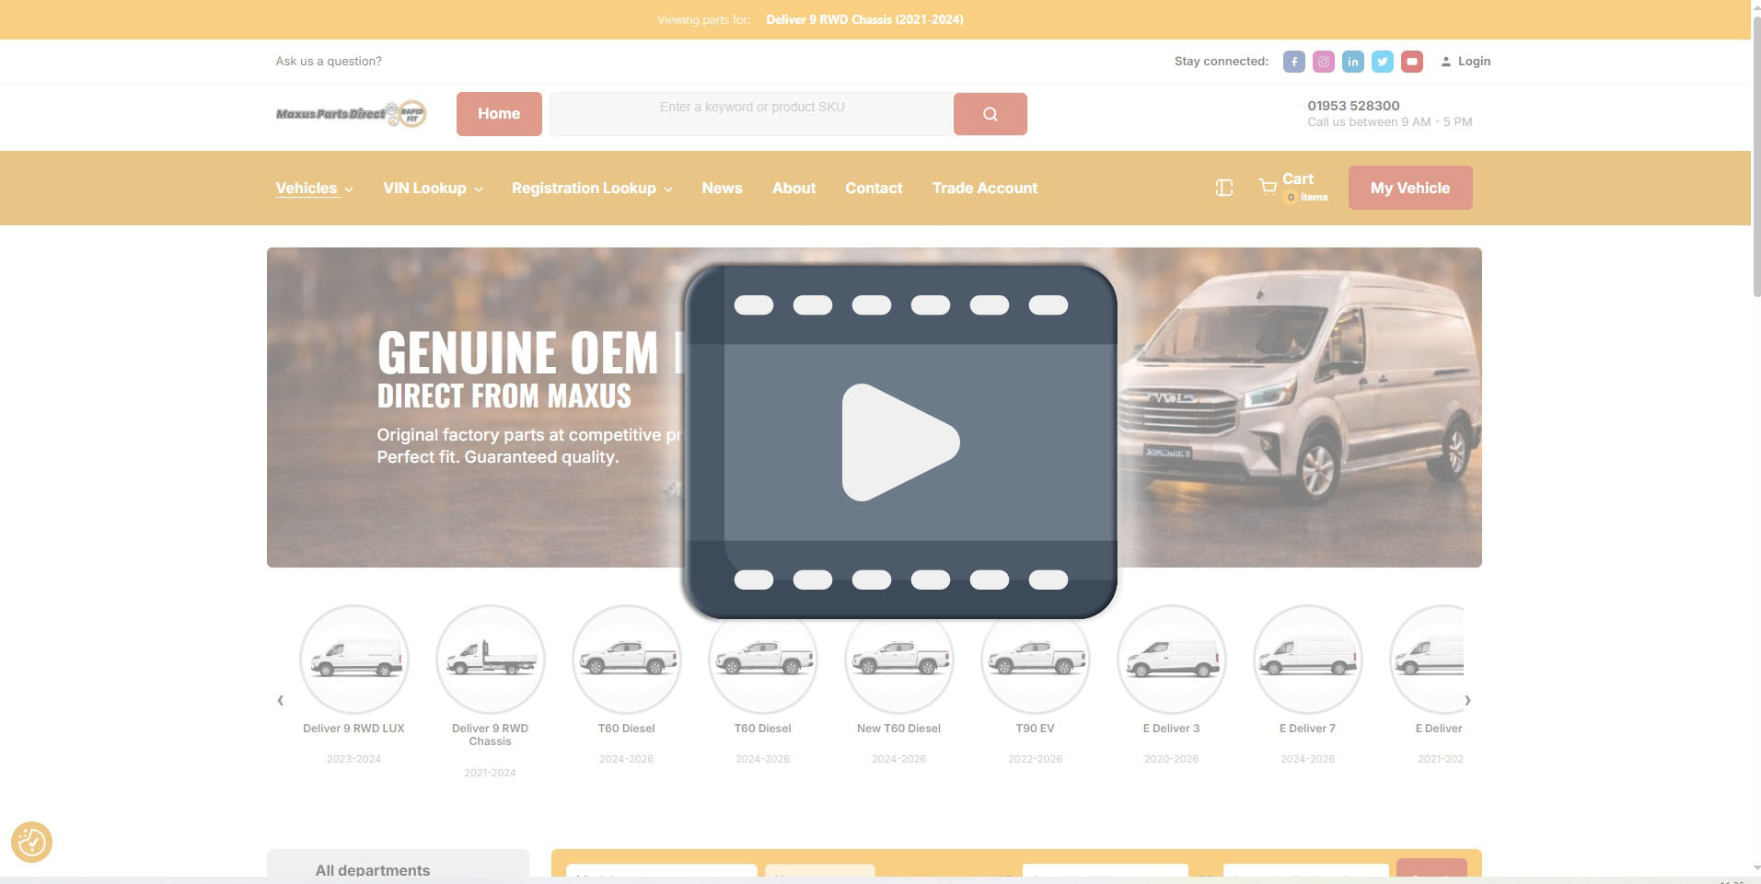1761x884 pixels.
Task: Select the E Deliver 7 vehicle
Action: pos(1307,683)
